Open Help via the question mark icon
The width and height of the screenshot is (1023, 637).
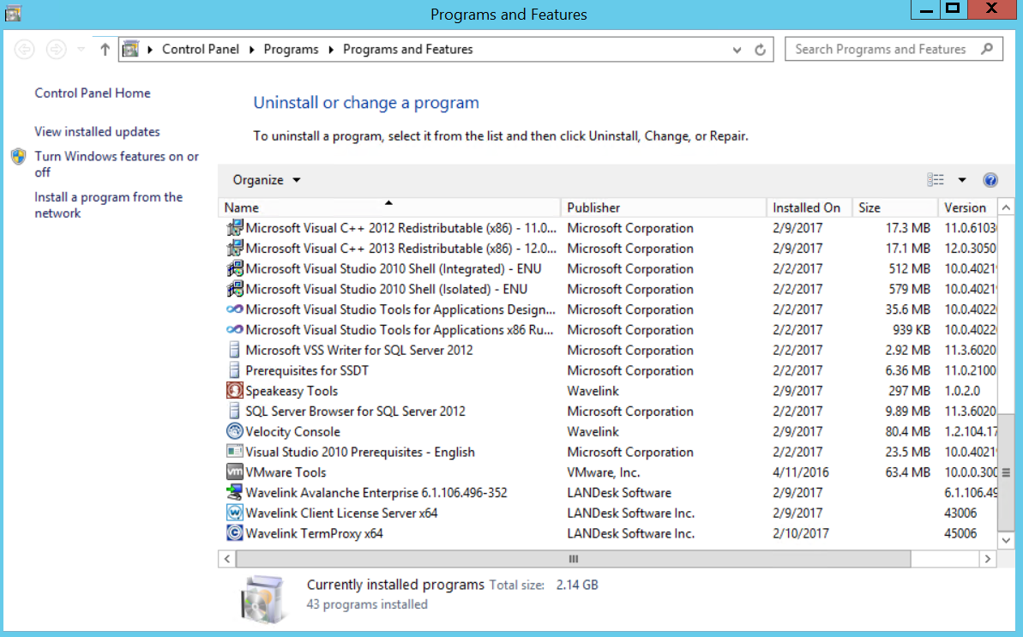tap(990, 180)
